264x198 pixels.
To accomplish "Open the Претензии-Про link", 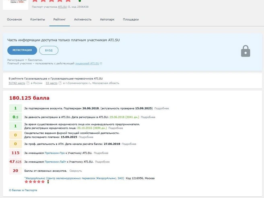I will coord(55,153).
